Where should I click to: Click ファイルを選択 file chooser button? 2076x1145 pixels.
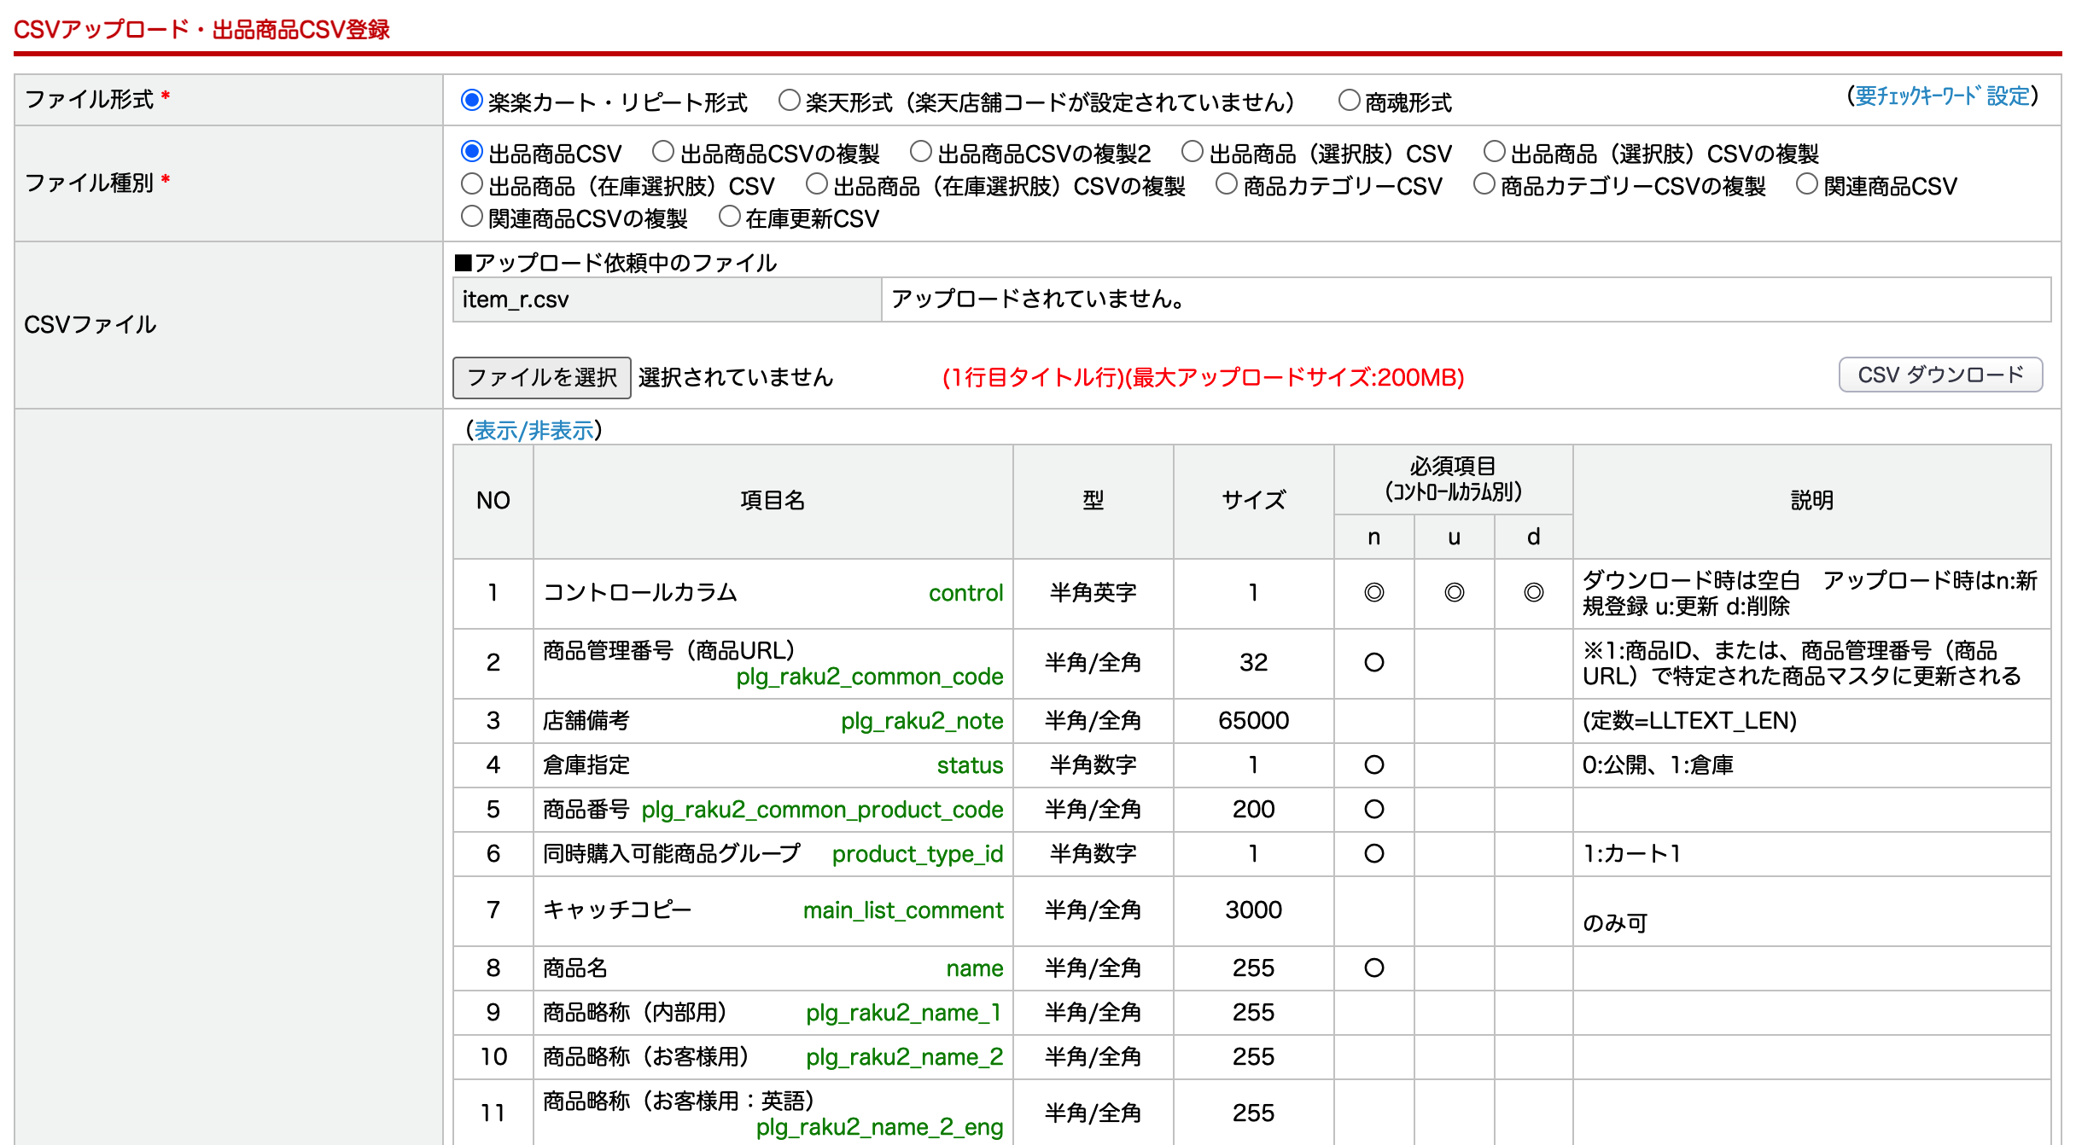[x=541, y=377]
